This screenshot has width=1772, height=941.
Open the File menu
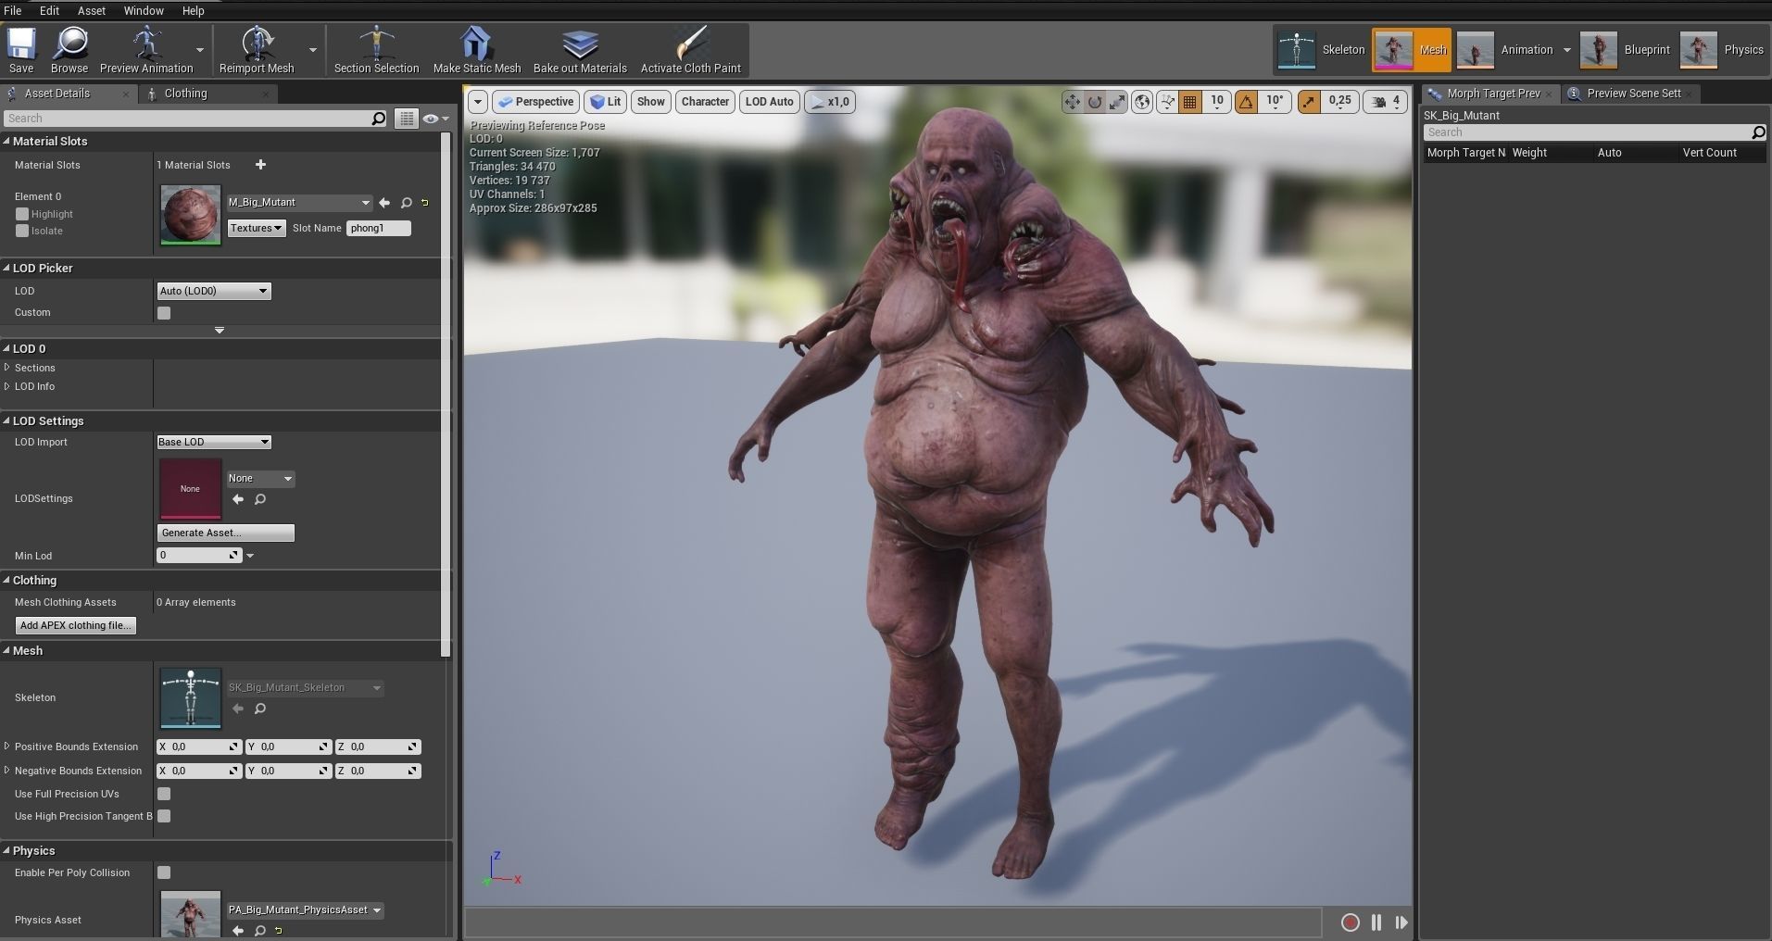point(13,10)
